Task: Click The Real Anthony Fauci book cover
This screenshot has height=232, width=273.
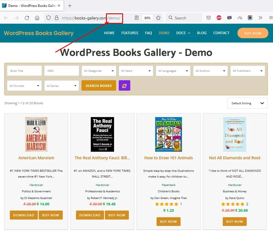Action: pos(102,134)
